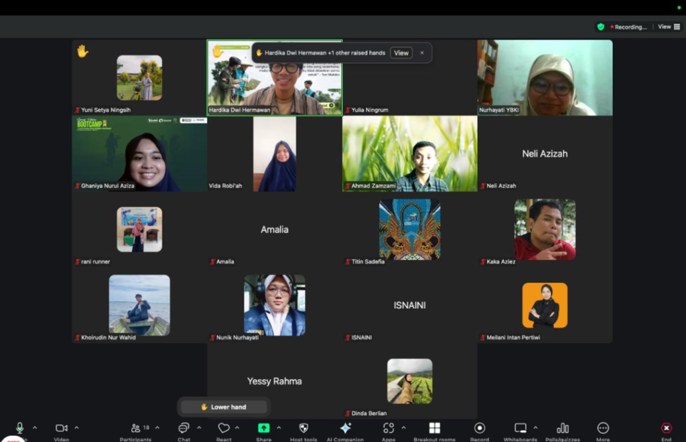This screenshot has width=686, height=442.
Task: Click View in the raised hands notification
Action: click(401, 53)
